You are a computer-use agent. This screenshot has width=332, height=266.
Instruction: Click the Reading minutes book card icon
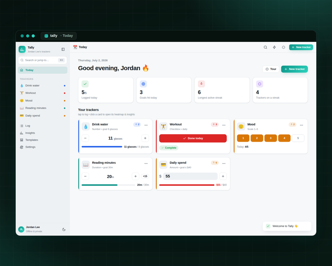85,165
